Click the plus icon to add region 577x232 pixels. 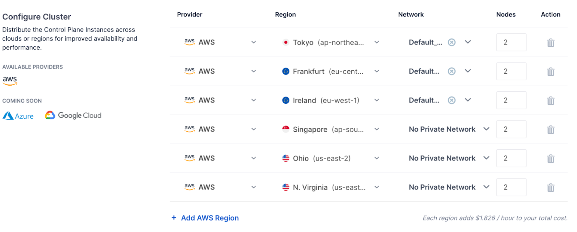[174, 218]
